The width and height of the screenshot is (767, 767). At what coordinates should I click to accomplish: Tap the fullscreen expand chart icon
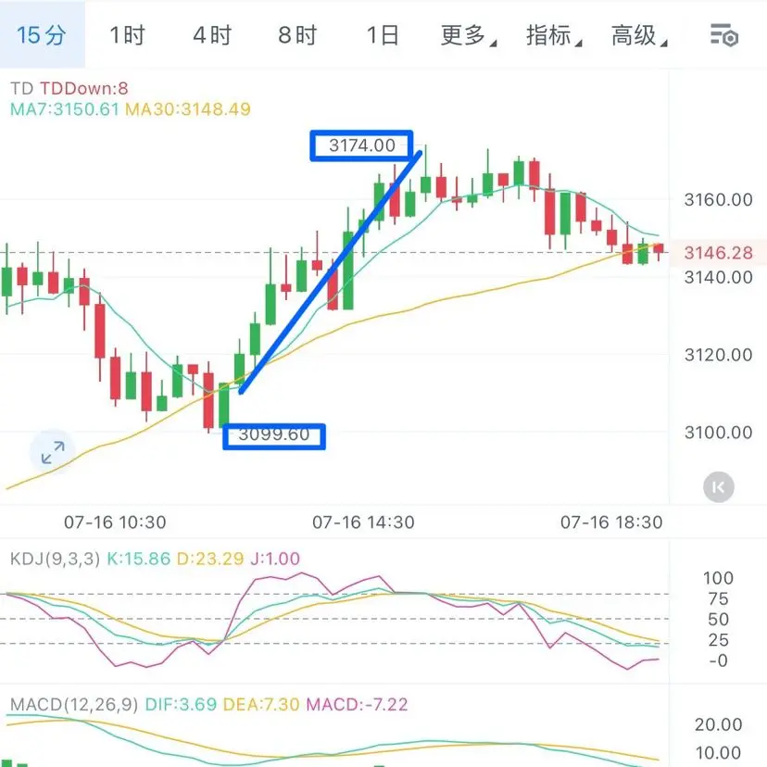click(x=53, y=452)
